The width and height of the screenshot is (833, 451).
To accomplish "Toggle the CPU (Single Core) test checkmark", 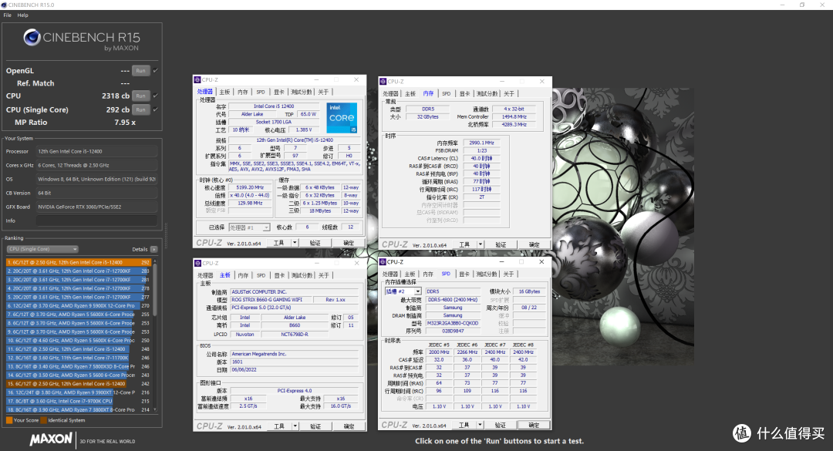I will pyautogui.click(x=155, y=110).
